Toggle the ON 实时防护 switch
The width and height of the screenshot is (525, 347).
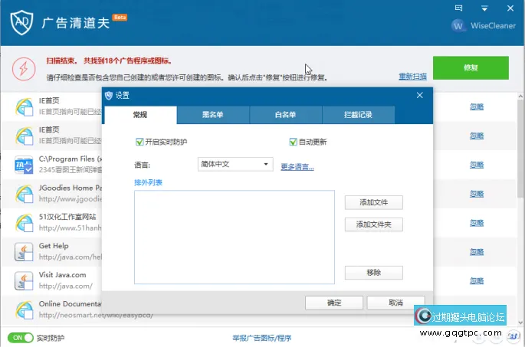21,338
